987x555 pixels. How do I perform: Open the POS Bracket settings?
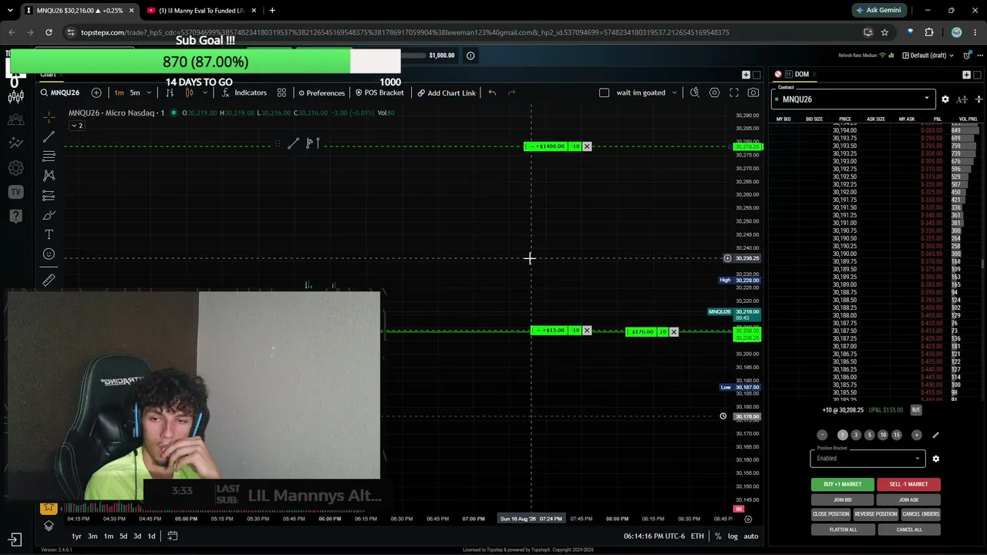379,92
